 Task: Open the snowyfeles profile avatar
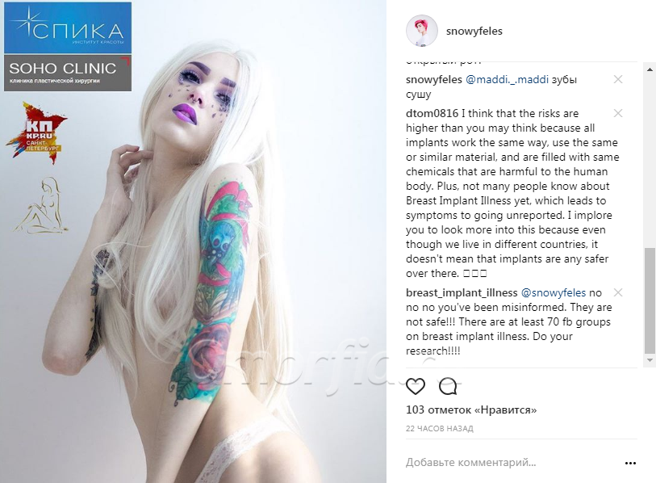(422, 31)
